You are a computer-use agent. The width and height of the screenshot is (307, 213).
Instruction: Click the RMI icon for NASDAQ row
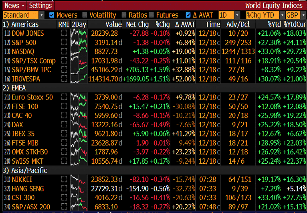[64, 51]
